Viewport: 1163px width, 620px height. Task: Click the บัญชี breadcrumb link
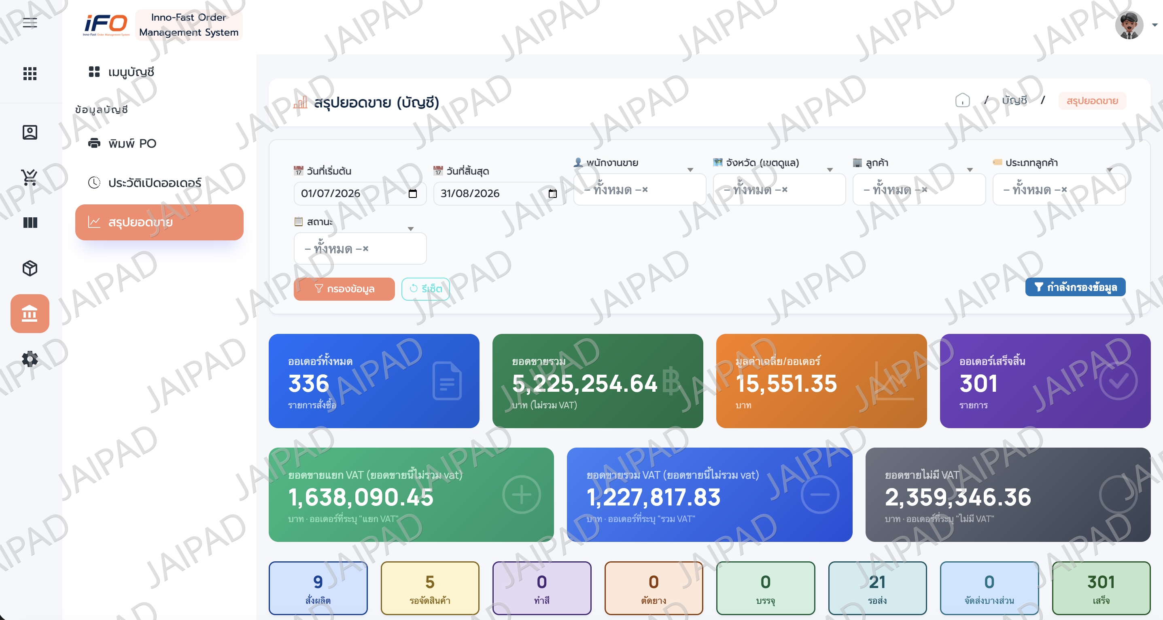point(1014,100)
